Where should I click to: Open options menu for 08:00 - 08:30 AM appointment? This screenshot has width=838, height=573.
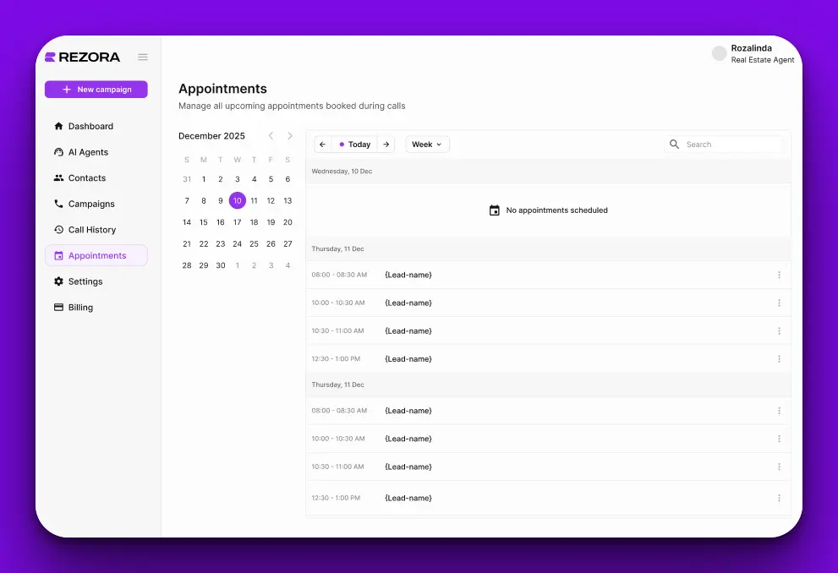pyautogui.click(x=779, y=275)
